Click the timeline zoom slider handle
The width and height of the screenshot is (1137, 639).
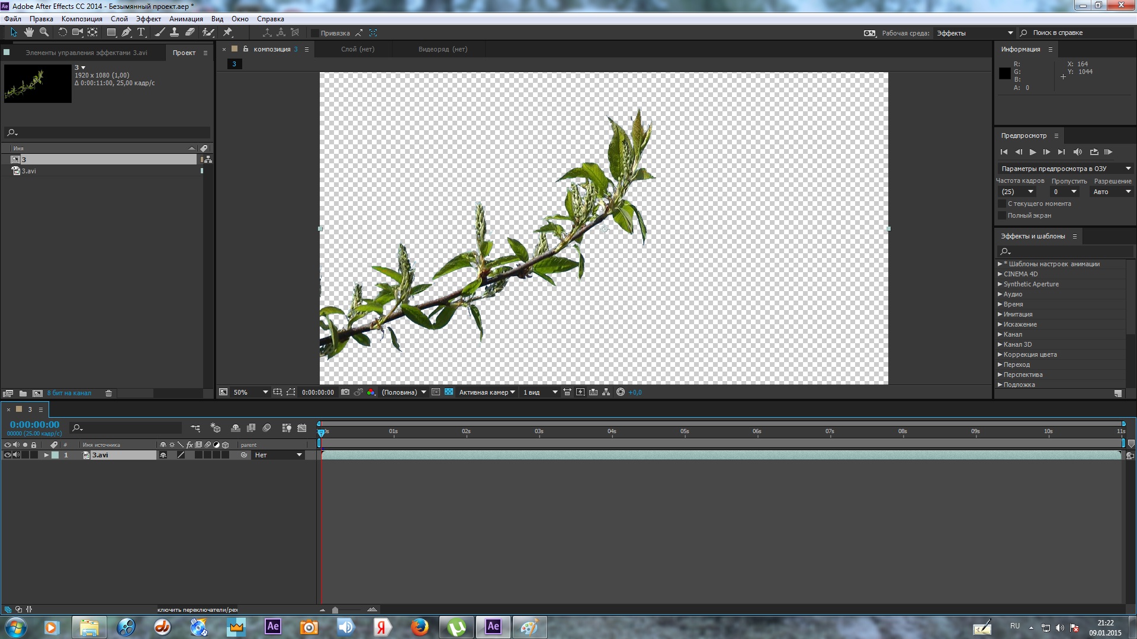tap(335, 610)
